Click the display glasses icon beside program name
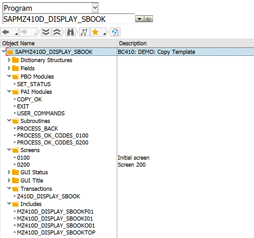 [x=149, y=19]
